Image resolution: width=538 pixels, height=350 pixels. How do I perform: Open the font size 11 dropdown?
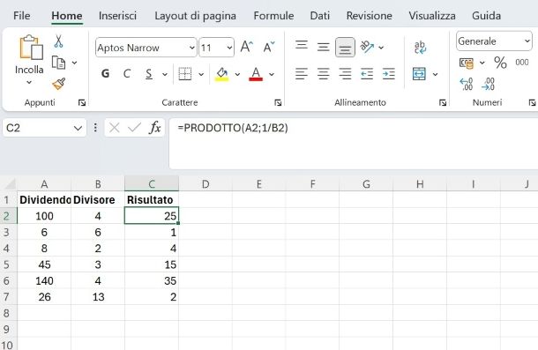229,48
